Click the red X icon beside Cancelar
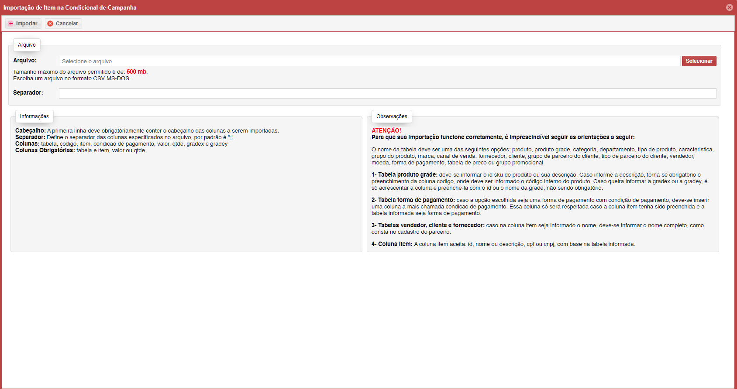The height and width of the screenshot is (389, 737). point(51,24)
